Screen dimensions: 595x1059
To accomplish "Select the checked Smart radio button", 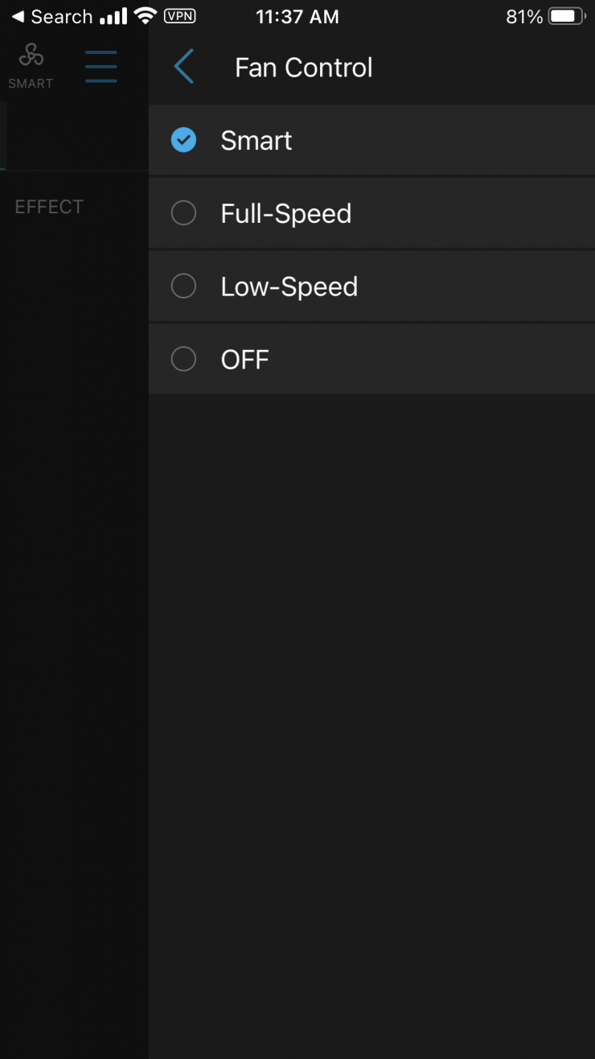I will click(184, 141).
